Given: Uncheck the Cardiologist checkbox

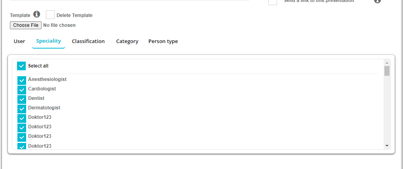Looking at the screenshot, I should [x=22, y=89].
